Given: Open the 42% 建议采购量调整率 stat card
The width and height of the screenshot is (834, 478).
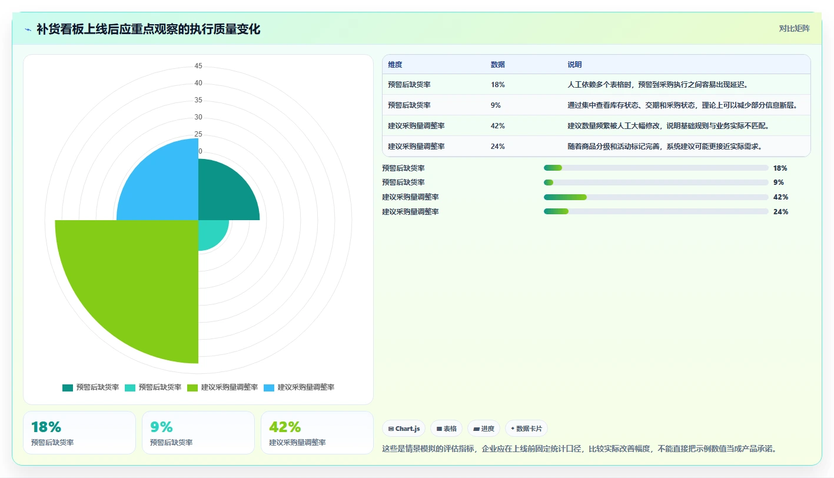Looking at the screenshot, I should 317,433.
